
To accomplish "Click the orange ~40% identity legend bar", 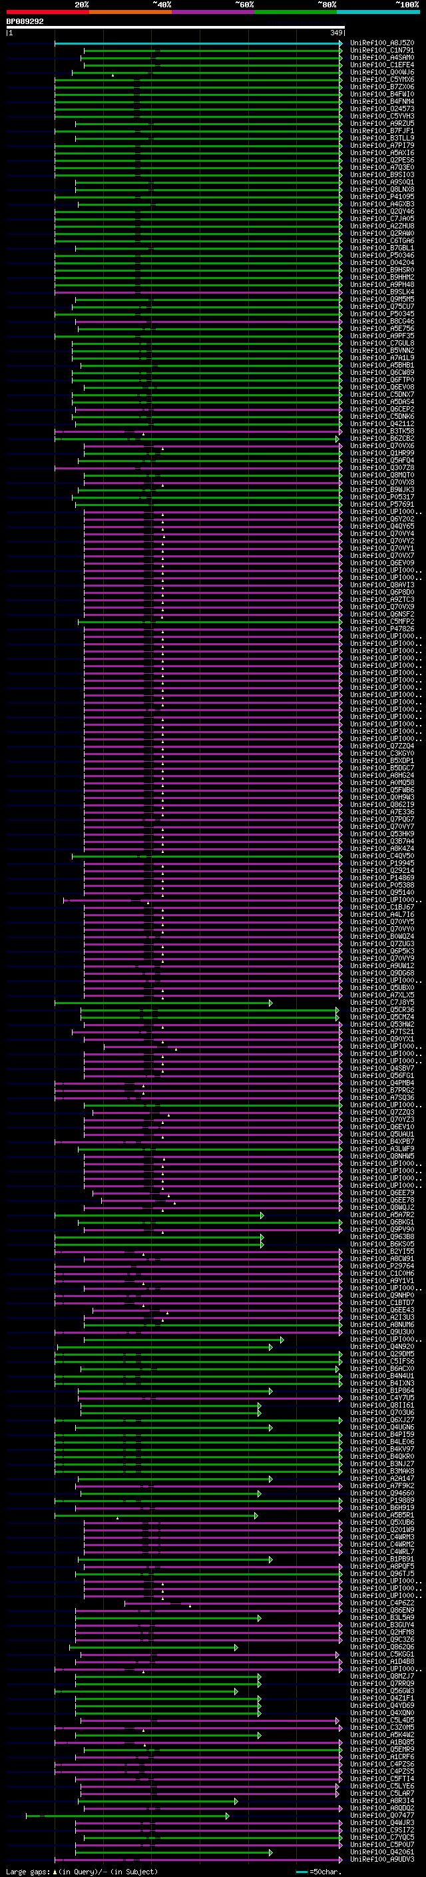I will (x=130, y=12).
